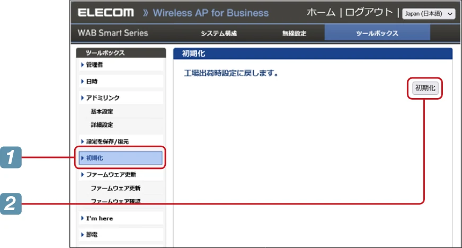Click the 初期化 button to reset settings
The height and width of the screenshot is (248, 462).
425,88
